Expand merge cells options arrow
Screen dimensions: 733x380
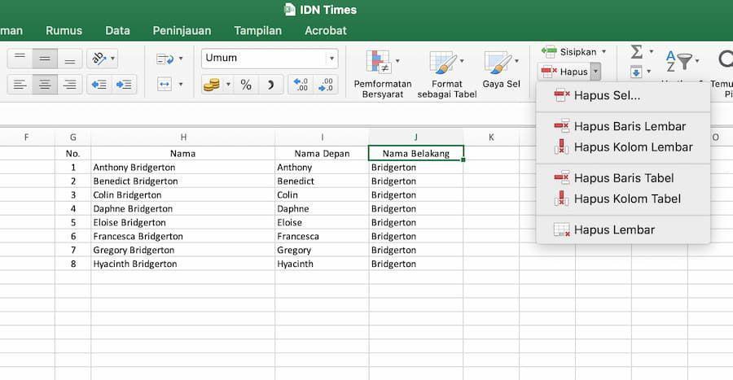(x=181, y=85)
